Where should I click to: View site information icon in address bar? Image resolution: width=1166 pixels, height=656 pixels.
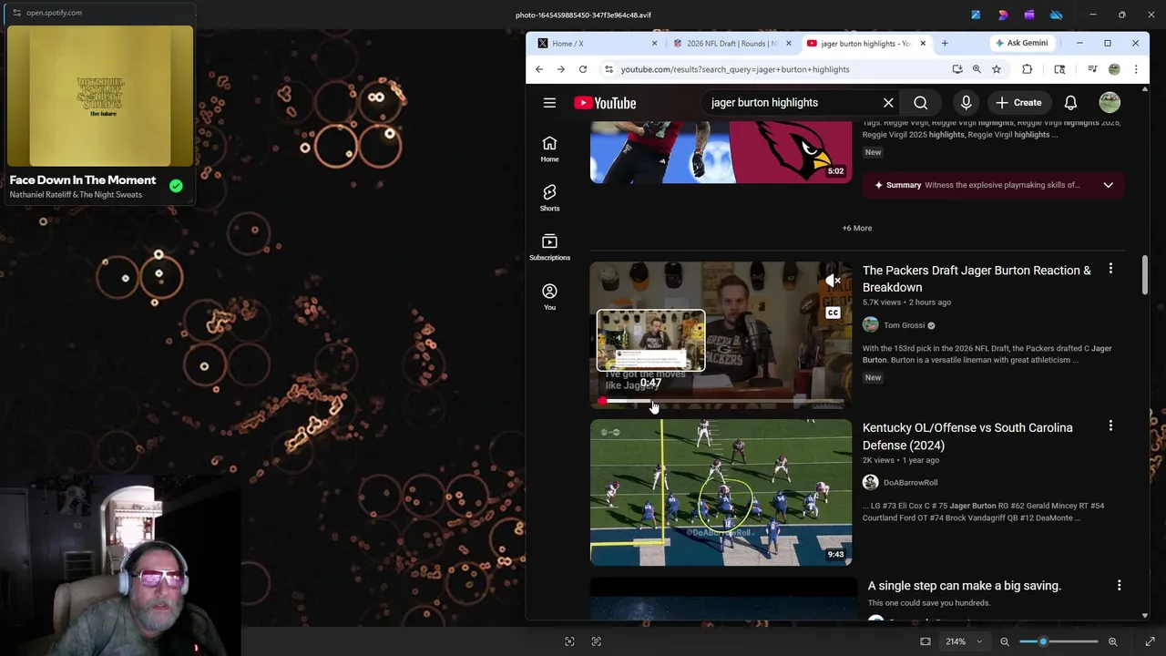pos(609,69)
